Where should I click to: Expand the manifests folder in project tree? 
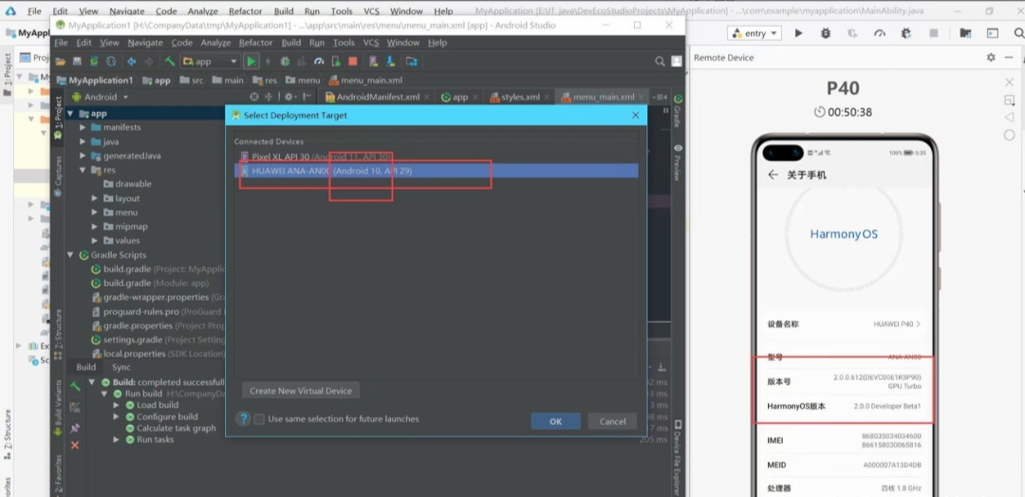click(83, 127)
